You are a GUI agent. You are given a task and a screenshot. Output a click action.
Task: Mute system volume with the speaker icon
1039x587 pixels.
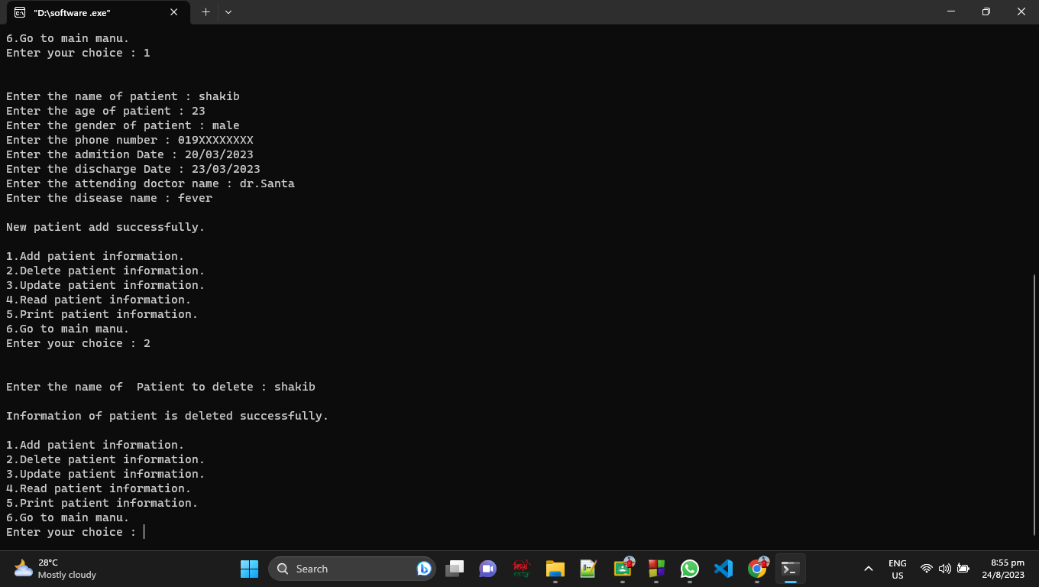click(x=944, y=568)
